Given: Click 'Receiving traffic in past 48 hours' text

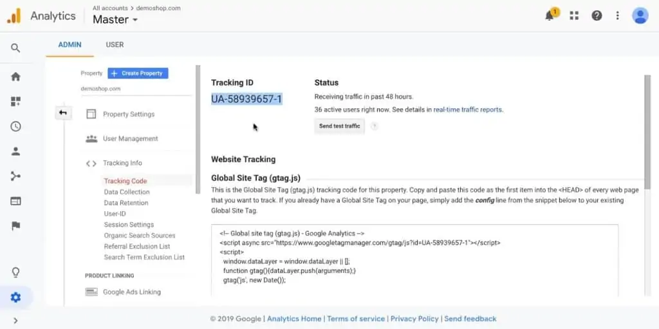Looking at the screenshot, I should (364, 97).
